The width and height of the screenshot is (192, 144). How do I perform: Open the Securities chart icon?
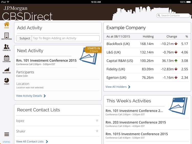6,70
